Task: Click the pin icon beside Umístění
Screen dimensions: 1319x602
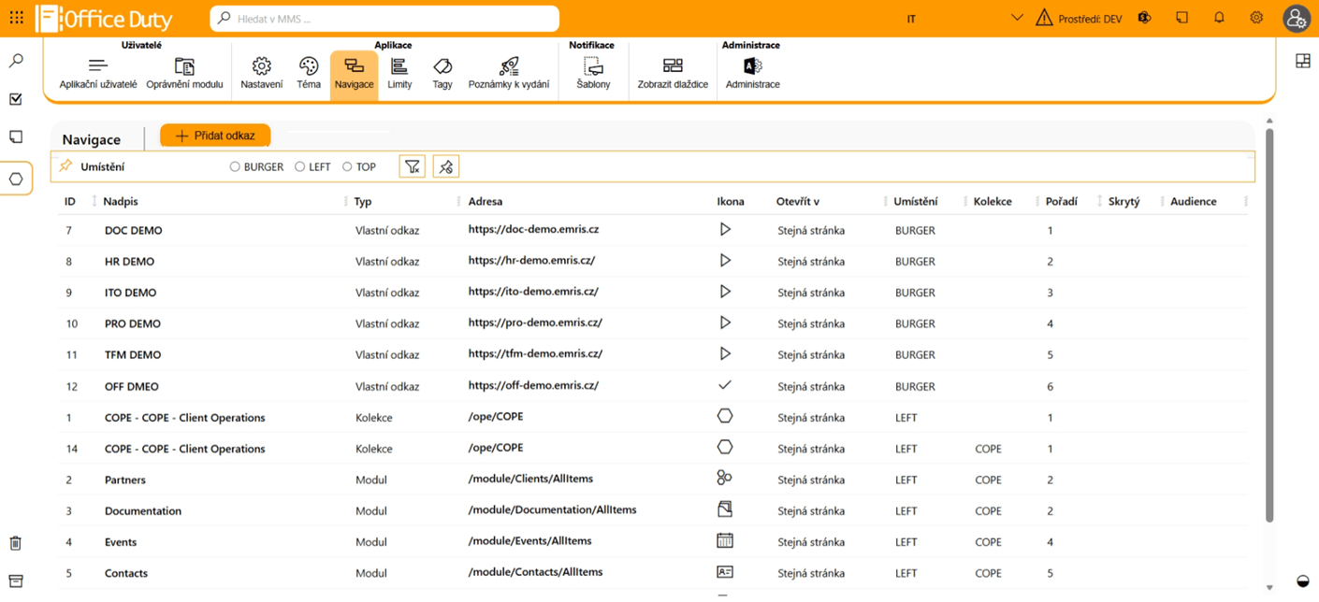Action: point(65,166)
